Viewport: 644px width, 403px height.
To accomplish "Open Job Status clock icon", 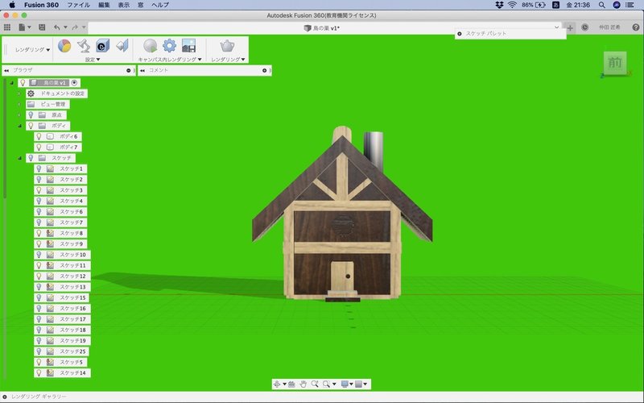I will tap(585, 27).
